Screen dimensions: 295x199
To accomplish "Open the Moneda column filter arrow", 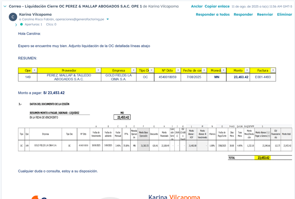I will [x=224, y=70].
